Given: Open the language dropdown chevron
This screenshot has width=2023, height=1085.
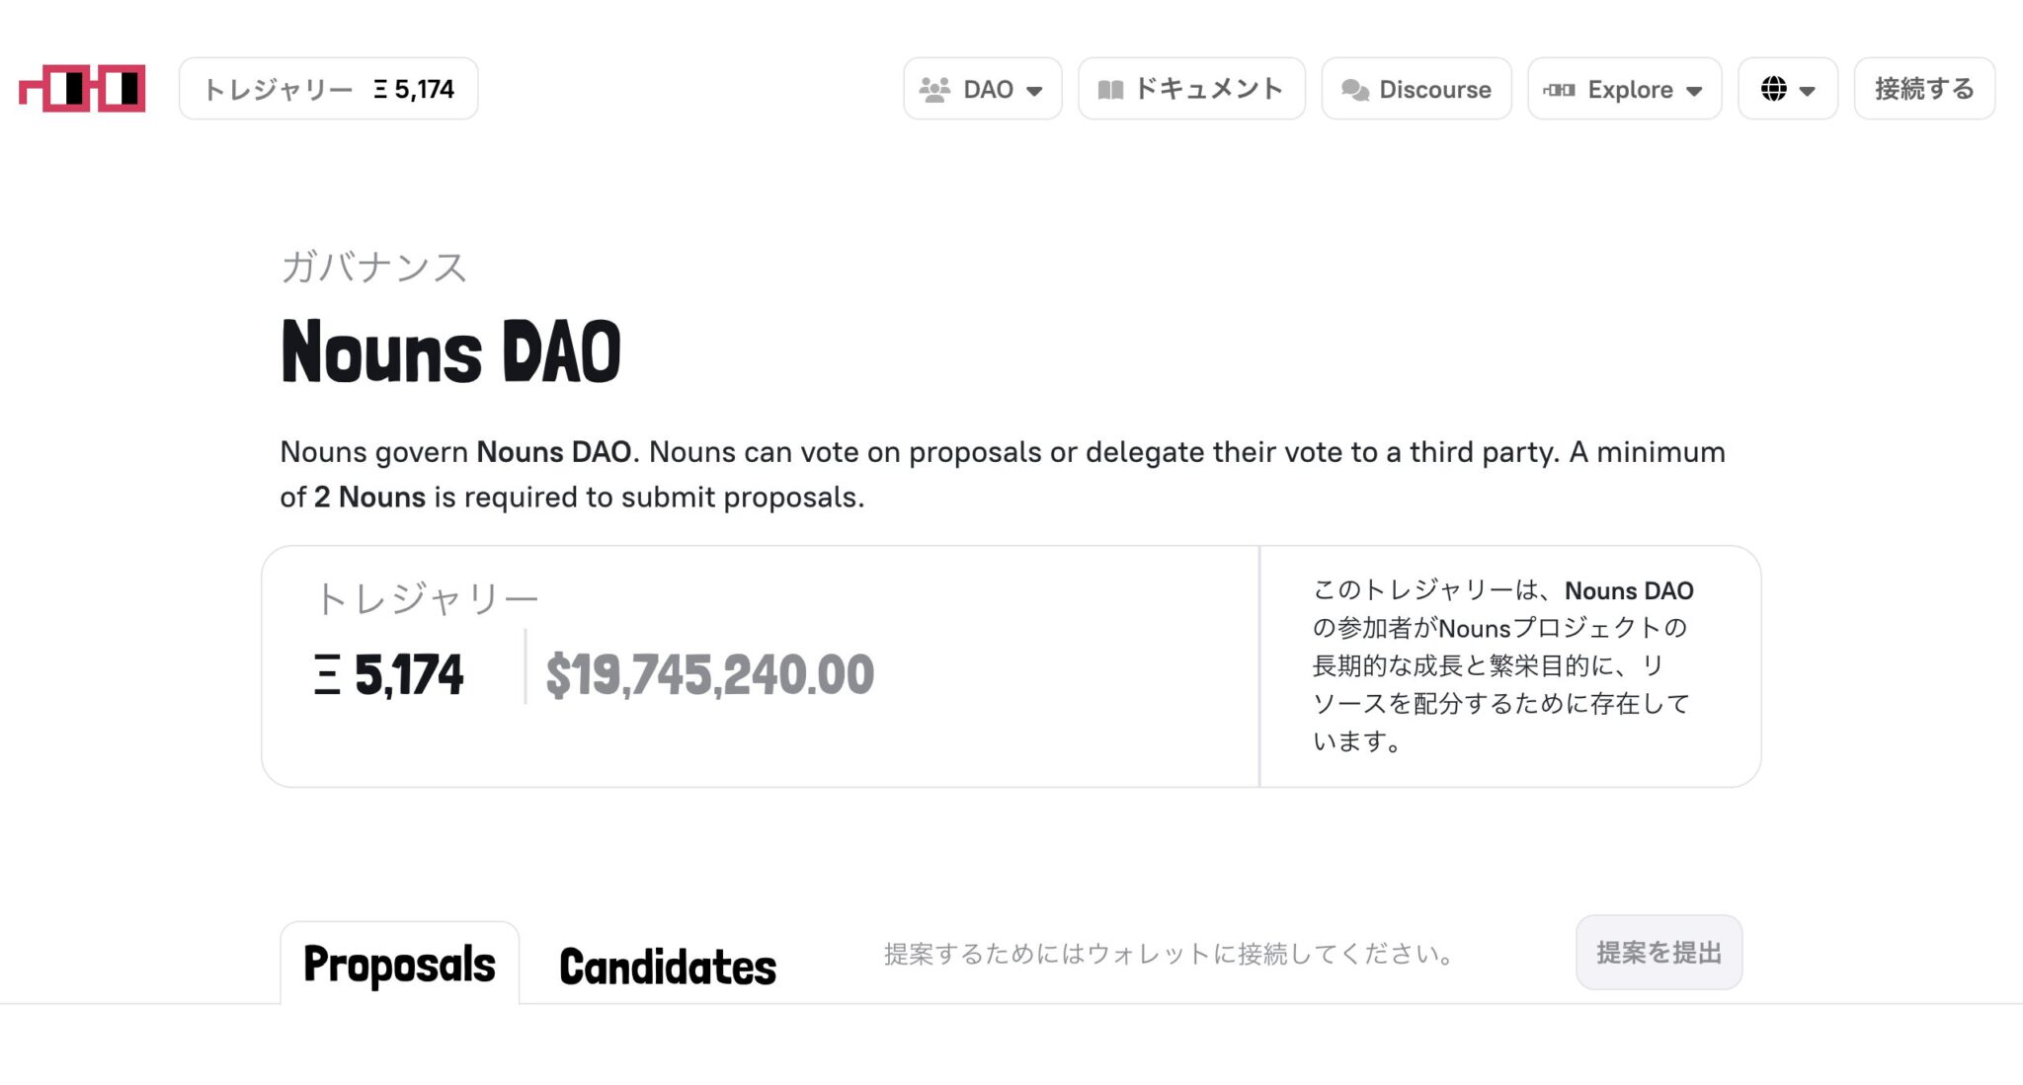Looking at the screenshot, I should [1809, 90].
